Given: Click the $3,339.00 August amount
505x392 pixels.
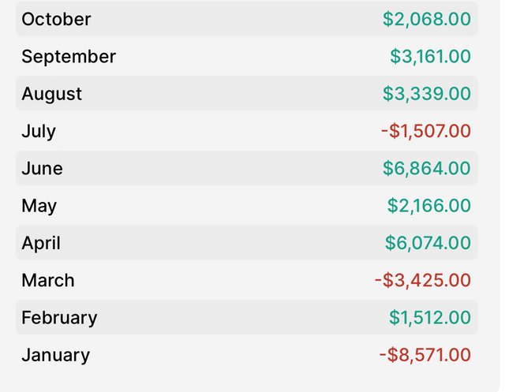Looking at the screenshot, I should 427,94.
